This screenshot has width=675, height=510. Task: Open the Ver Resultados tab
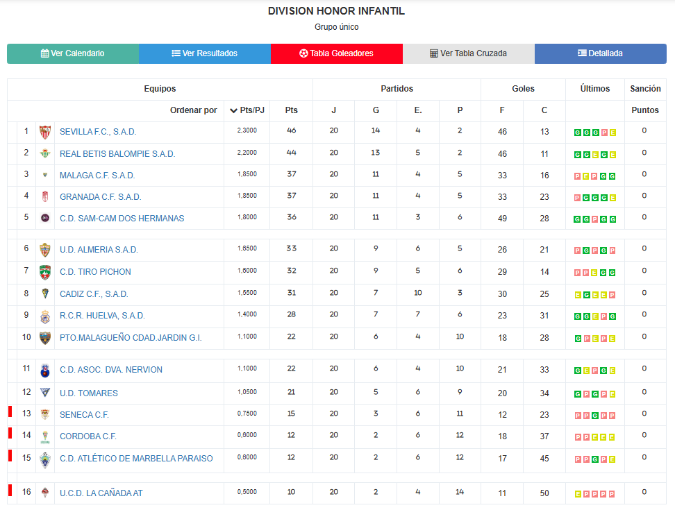coord(205,53)
